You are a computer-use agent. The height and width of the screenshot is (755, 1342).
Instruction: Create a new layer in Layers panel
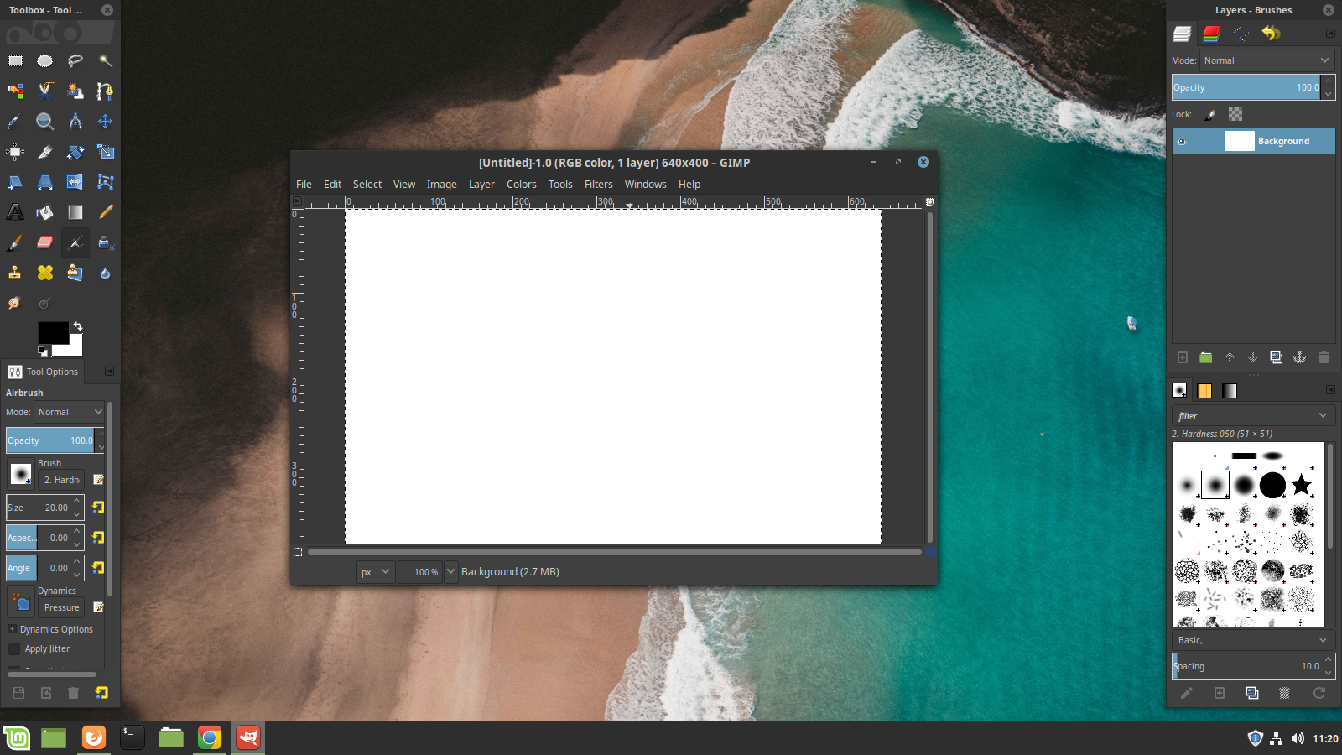[1183, 357]
